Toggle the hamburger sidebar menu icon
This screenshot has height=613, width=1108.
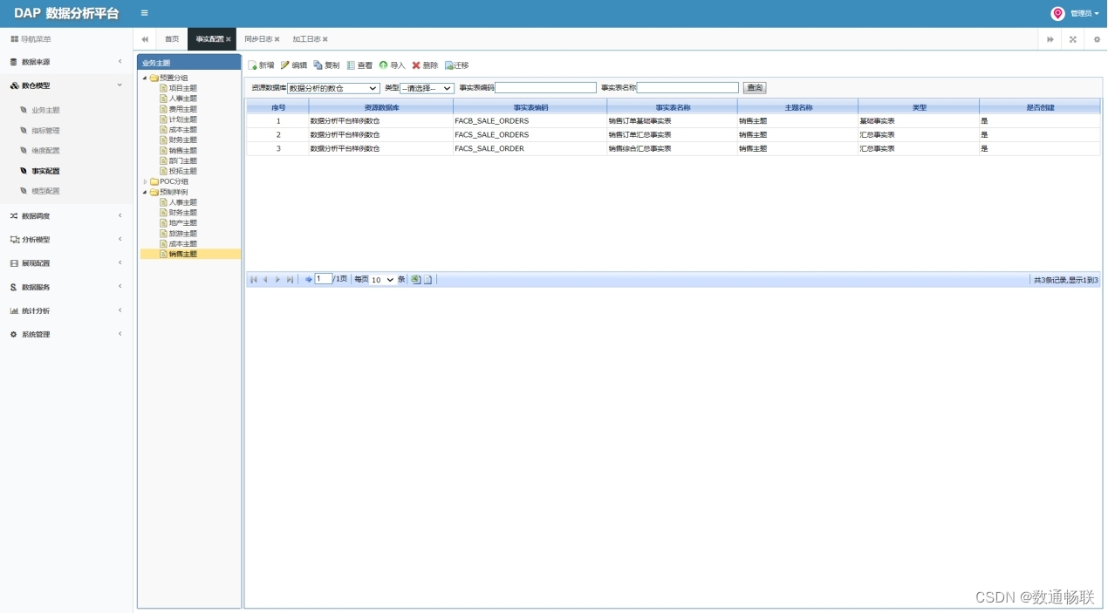[x=144, y=13]
